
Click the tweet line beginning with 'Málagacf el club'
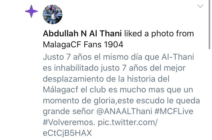coord(118,90)
